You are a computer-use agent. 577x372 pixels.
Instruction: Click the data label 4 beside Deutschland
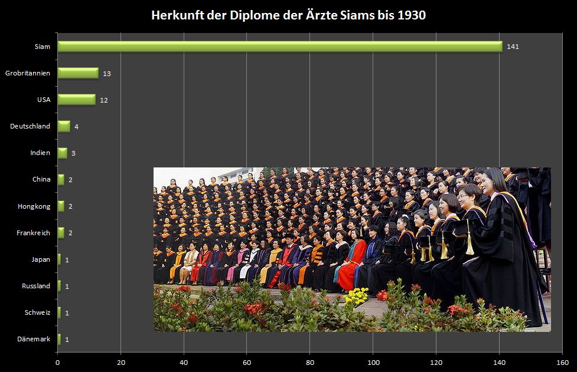(77, 127)
